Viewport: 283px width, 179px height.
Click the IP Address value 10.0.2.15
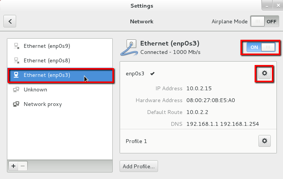coord(199,88)
